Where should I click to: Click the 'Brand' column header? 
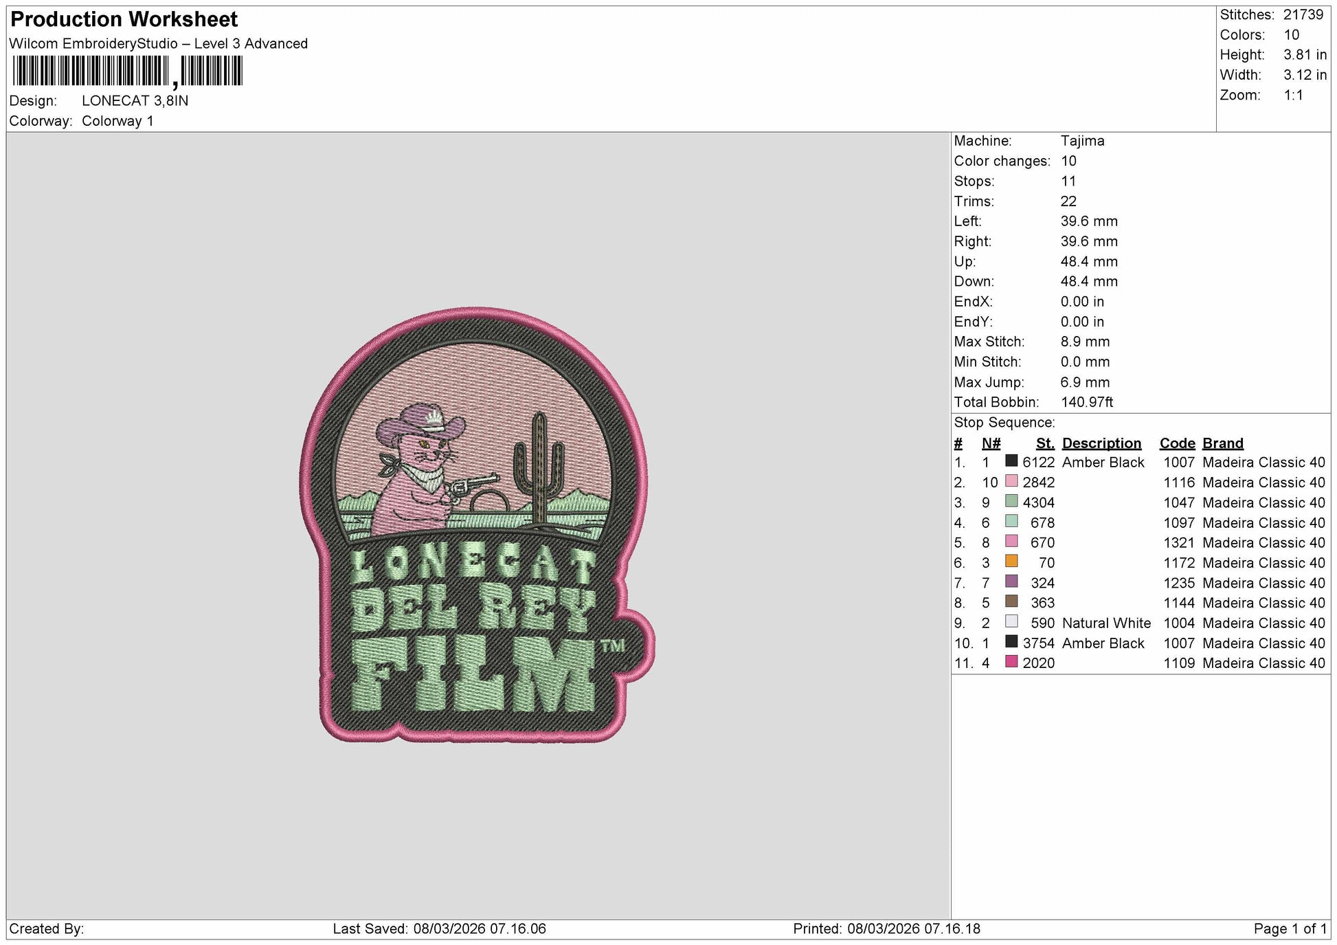point(1222,443)
